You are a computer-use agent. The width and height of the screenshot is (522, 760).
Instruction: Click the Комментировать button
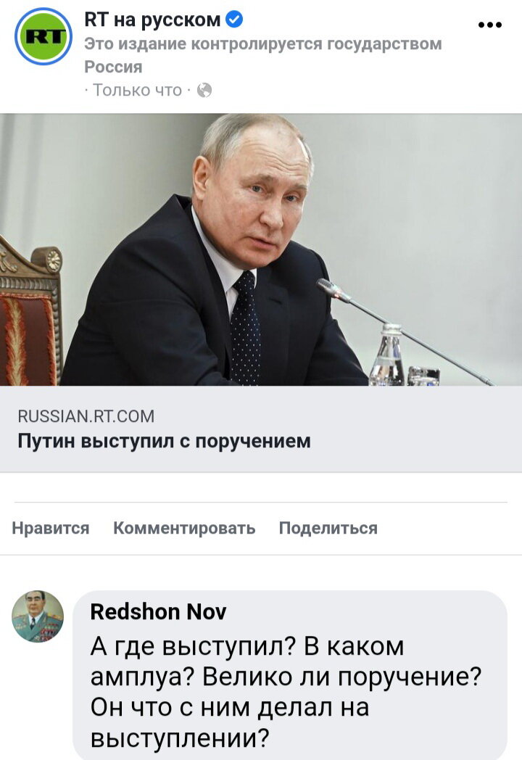point(184,528)
